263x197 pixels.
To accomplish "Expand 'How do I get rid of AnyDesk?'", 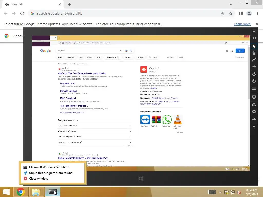I will 95,142.
